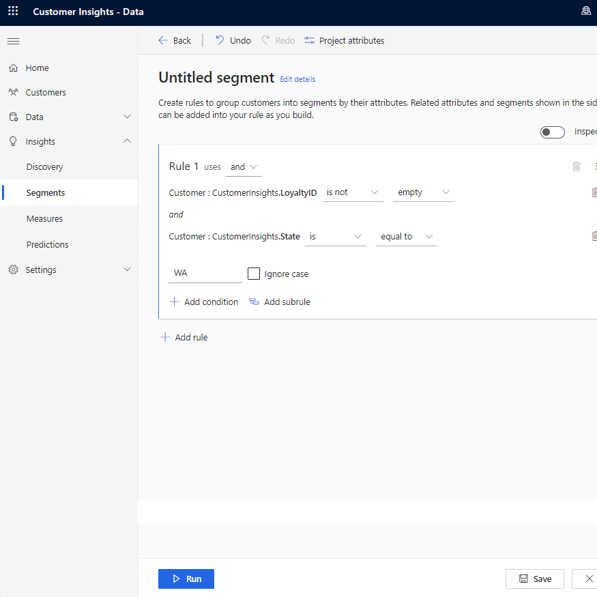Viewport: 597px width, 597px height.
Task: Click the play icon in Run button
Action: (x=176, y=579)
